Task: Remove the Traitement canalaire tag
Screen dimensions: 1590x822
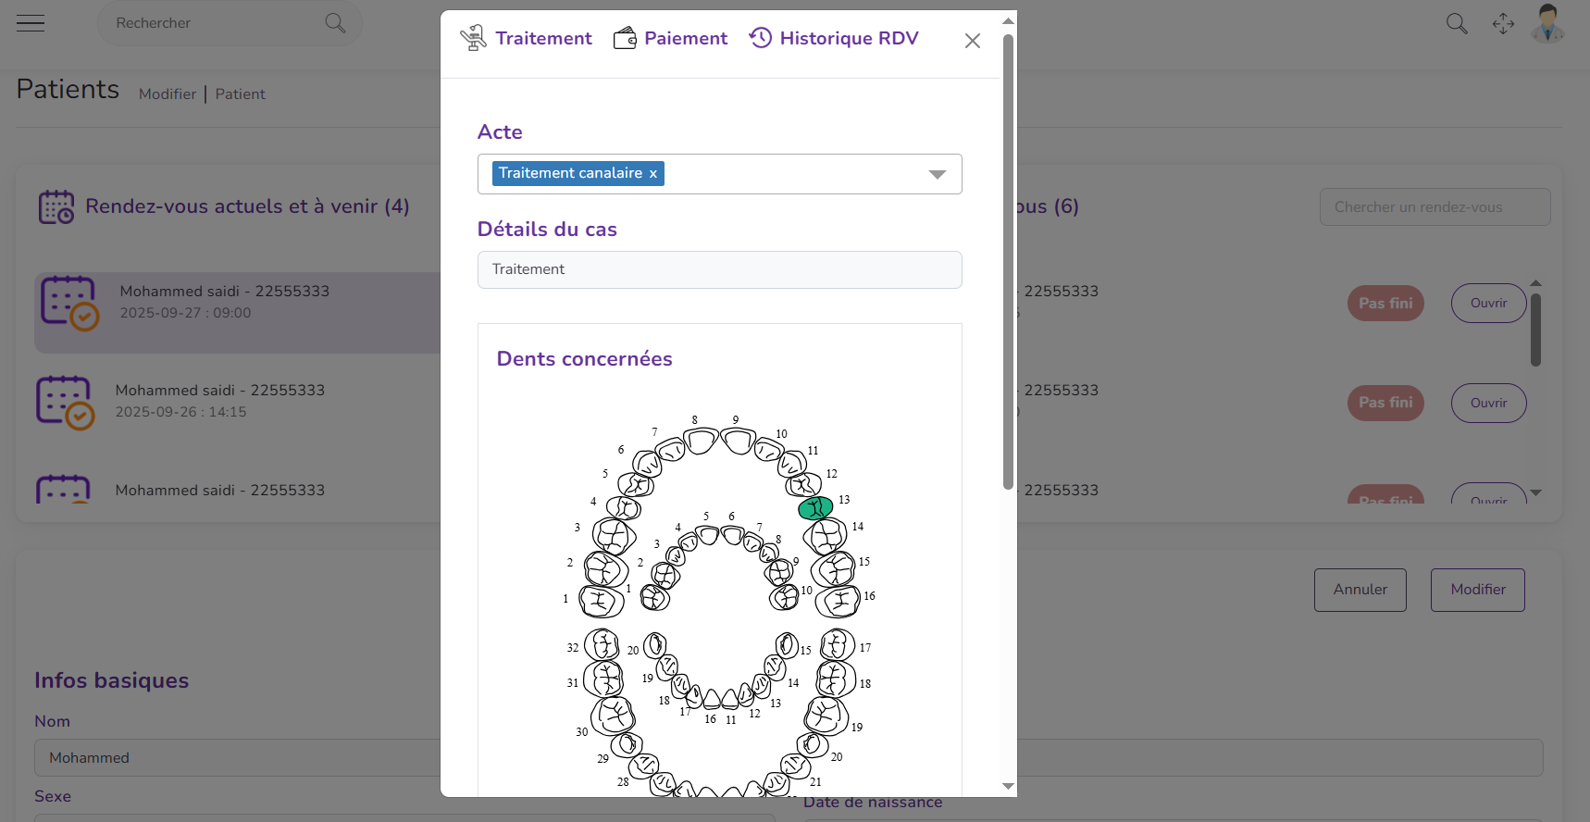Action: click(x=653, y=174)
